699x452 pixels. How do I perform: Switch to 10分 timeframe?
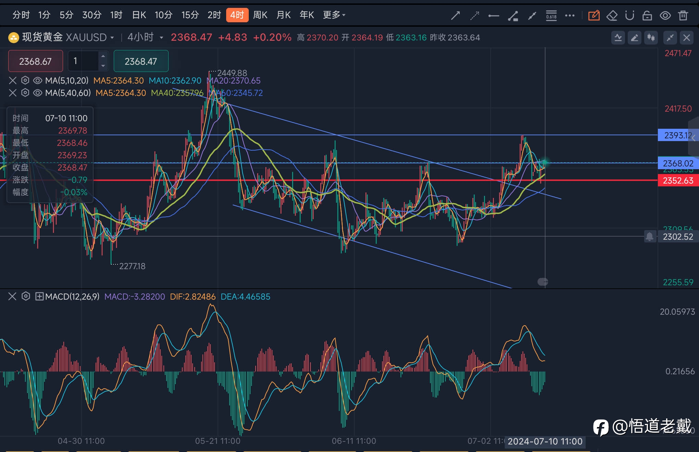click(x=163, y=15)
